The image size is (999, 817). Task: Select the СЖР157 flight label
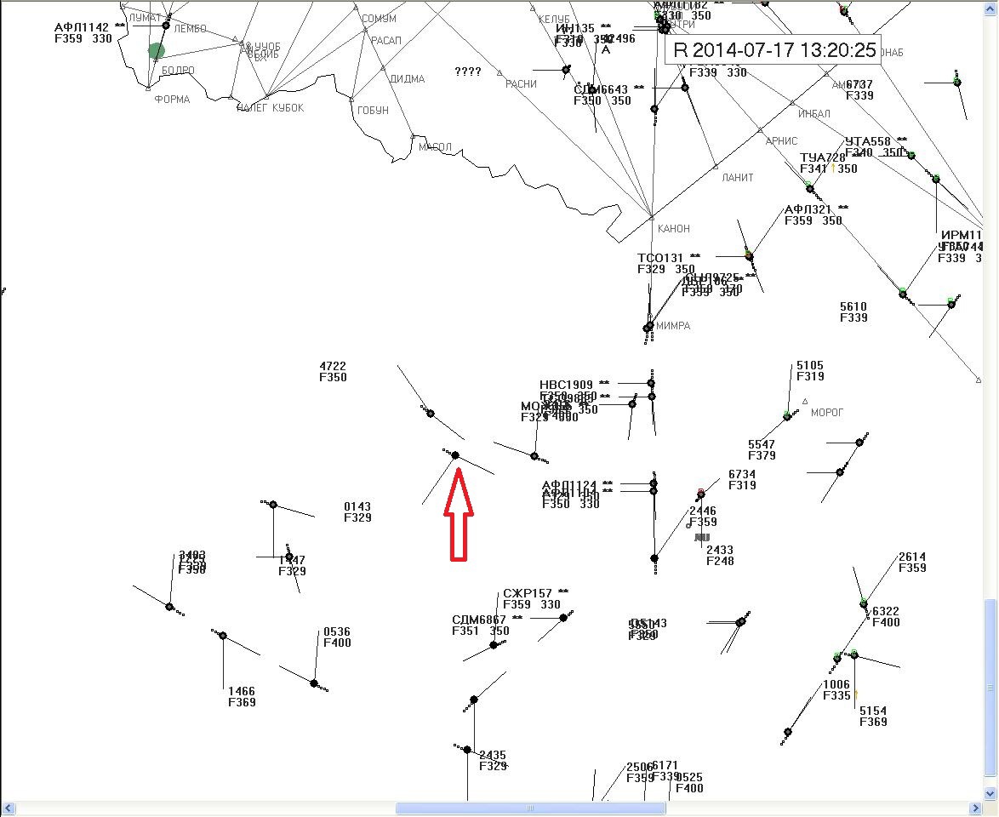(x=535, y=598)
